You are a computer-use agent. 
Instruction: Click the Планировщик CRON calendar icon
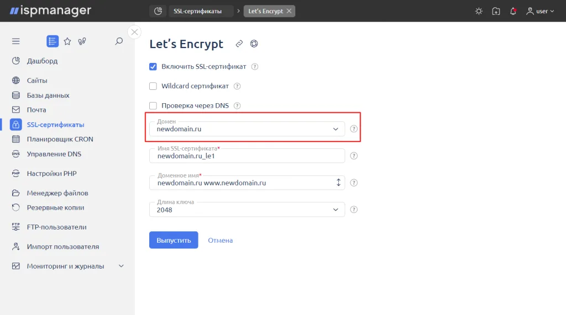coord(16,139)
